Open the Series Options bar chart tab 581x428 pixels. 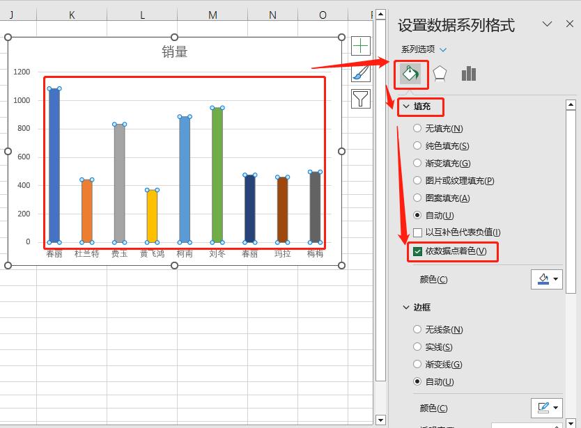469,73
